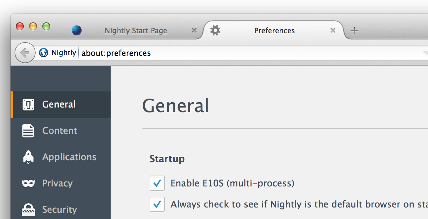
Task: Toggle Always check default browser checkbox
Action: (x=157, y=204)
